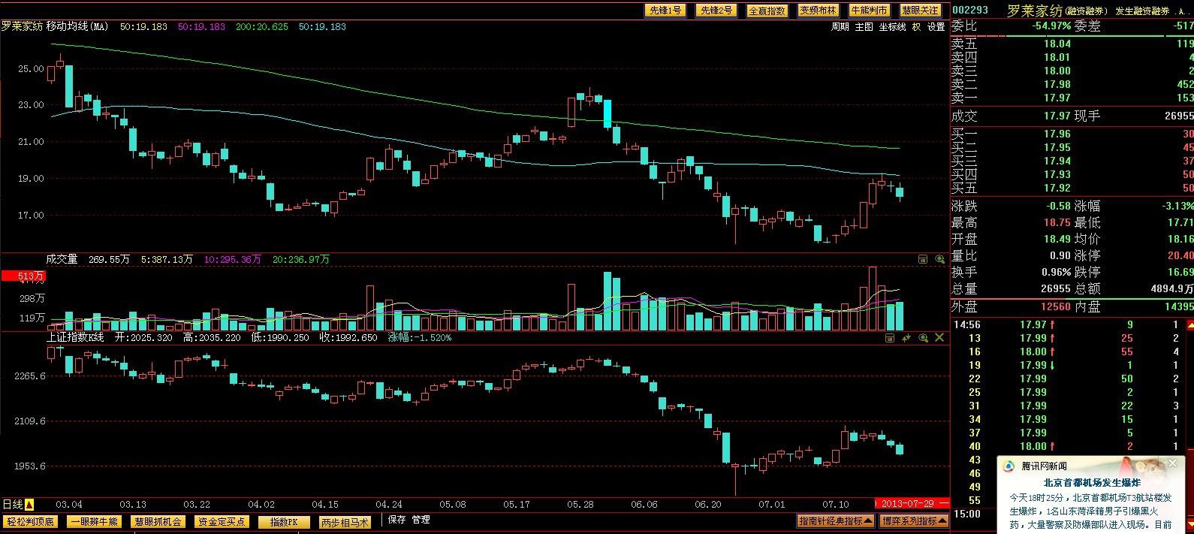Click volume panel magnifier zoom icon
This screenshot has width=1194, height=534.
(939, 259)
